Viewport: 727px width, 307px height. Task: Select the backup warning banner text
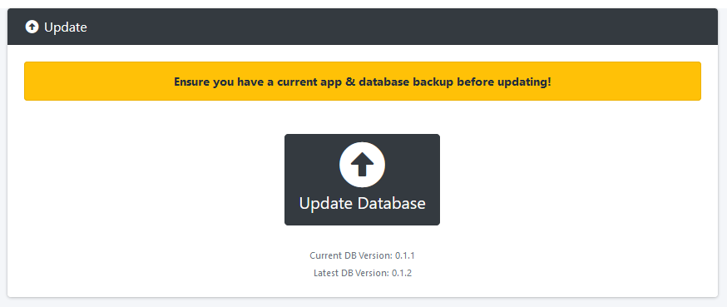(x=363, y=82)
